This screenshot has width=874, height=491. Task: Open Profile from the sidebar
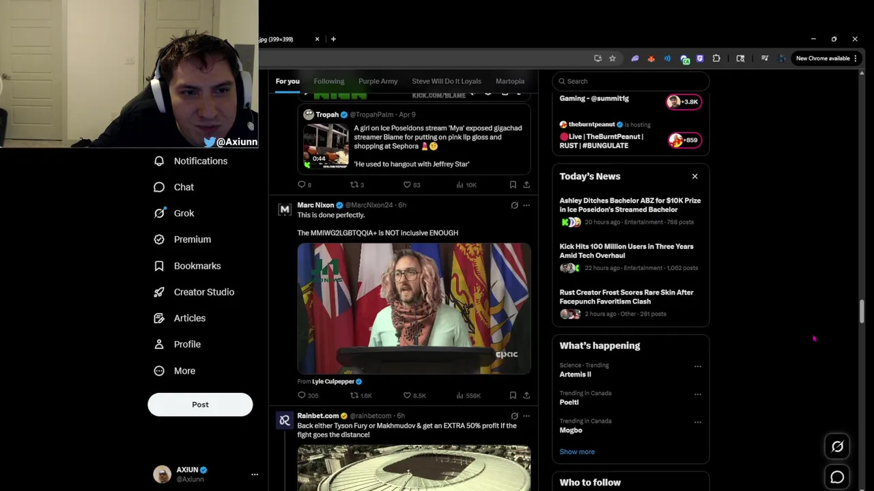177,344
